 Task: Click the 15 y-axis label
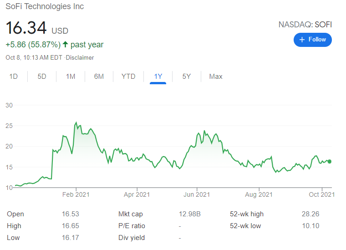pyautogui.click(x=9, y=167)
